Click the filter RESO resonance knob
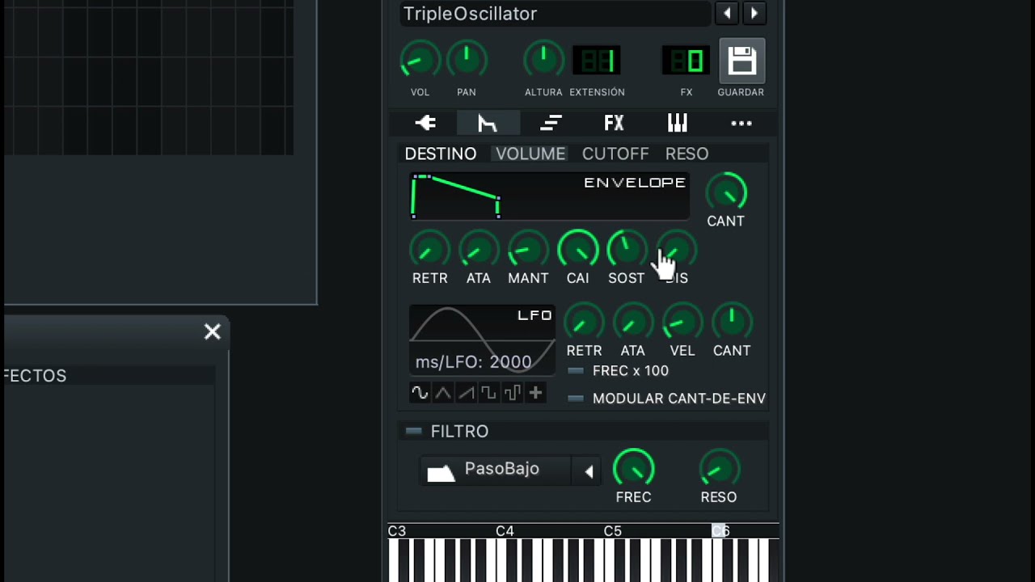This screenshot has height=582, width=1035. tap(719, 468)
